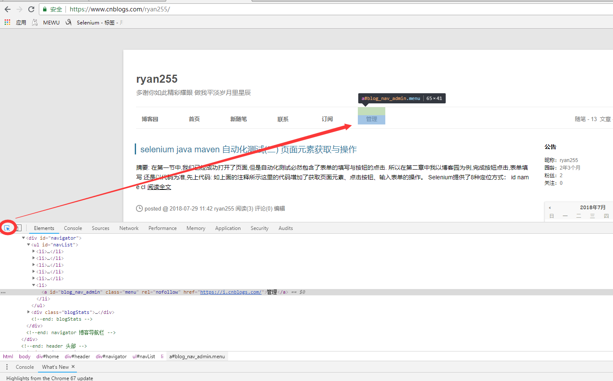Click the 粉丝 count 2 in sidebar

561,176
